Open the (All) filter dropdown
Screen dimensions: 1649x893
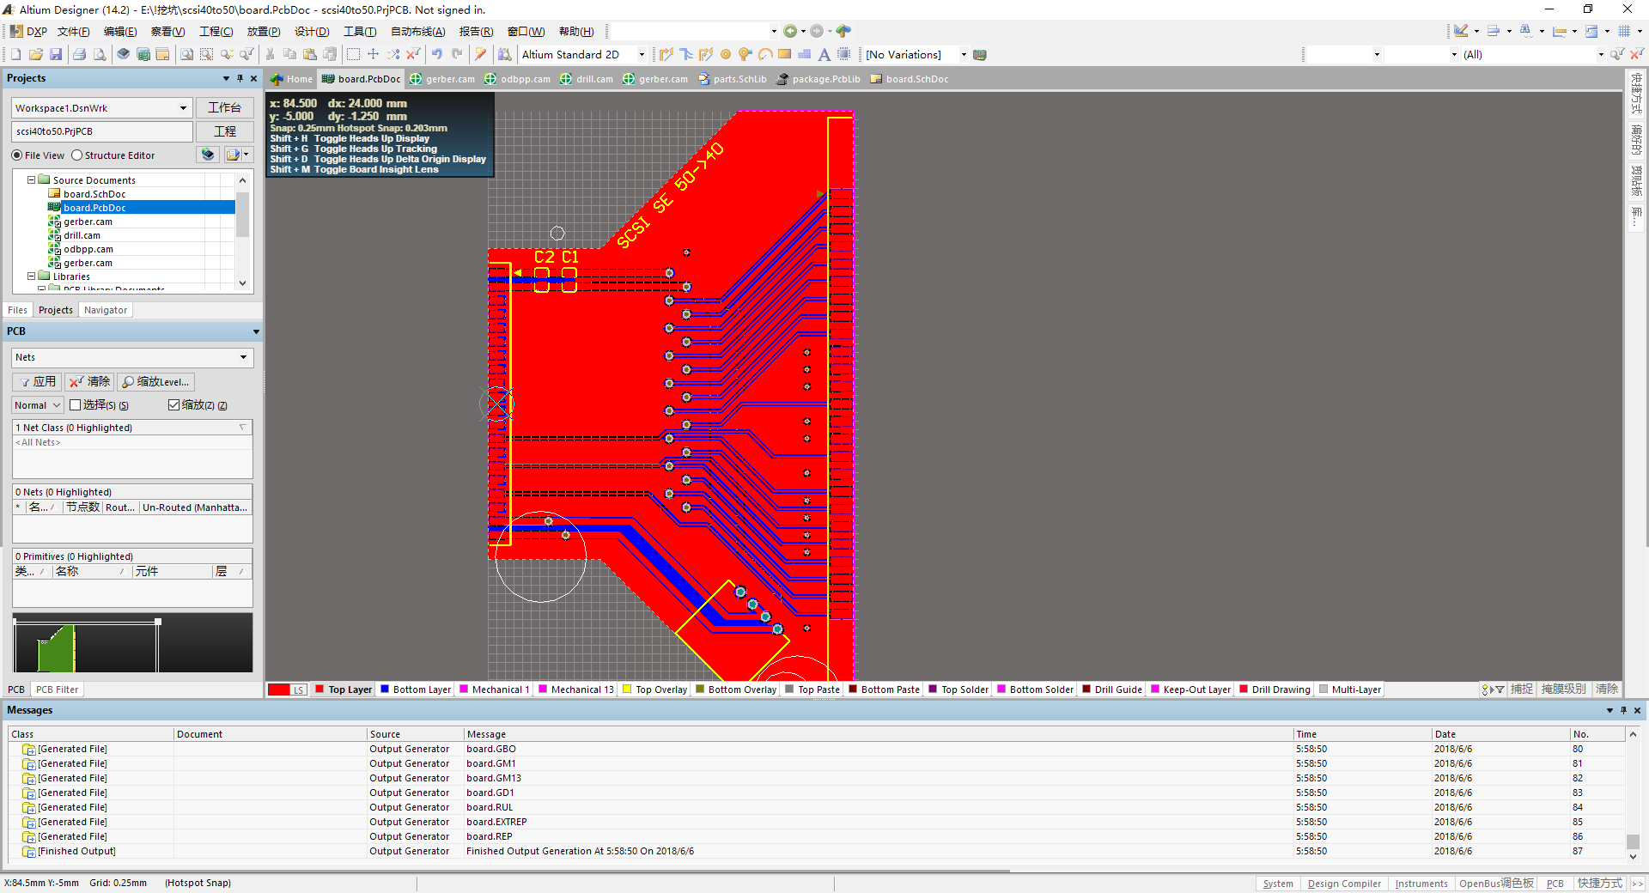pos(1601,54)
